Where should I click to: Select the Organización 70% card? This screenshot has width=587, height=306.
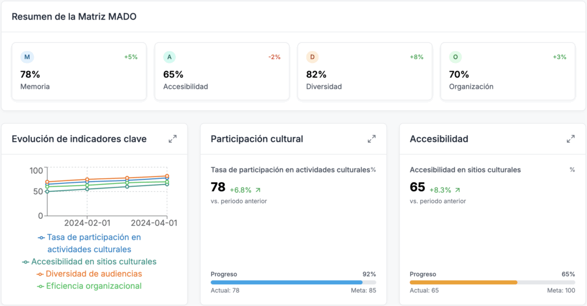[x=507, y=72]
